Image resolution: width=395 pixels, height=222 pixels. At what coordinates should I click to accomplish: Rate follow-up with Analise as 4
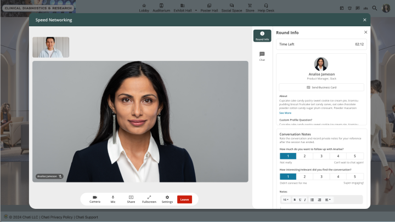338,156
